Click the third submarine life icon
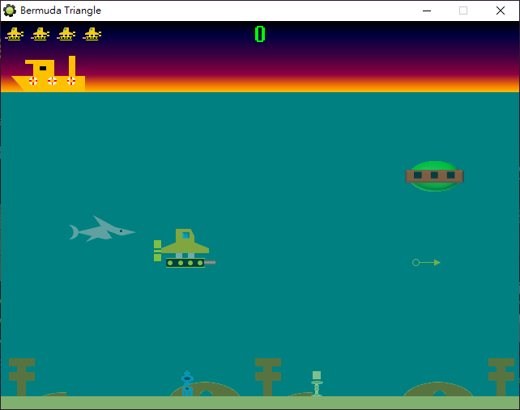The height and width of the screenshot is (410, 520). (x=66, y=34)
